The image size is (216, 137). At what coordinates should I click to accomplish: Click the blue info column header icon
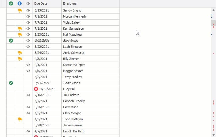[x=20, y=3]
